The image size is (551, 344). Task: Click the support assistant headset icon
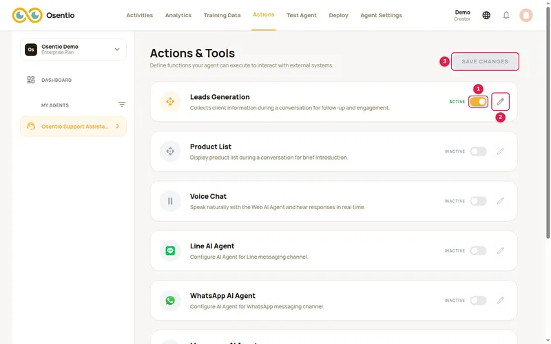click(x=31, y=126)
